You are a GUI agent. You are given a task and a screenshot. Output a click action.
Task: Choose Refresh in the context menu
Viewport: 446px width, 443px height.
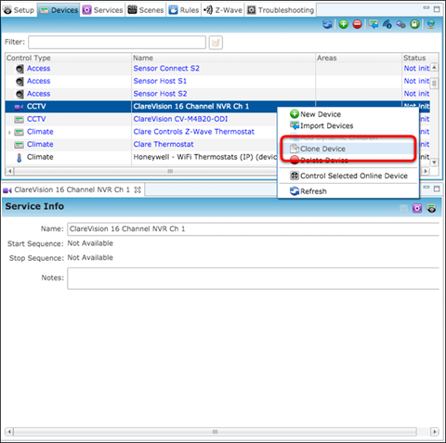tap(348, 191)
